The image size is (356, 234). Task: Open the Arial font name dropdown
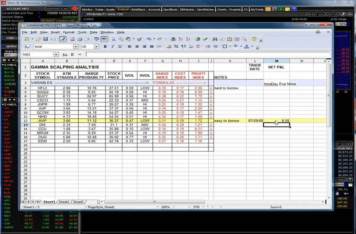(x=76, y=46)
